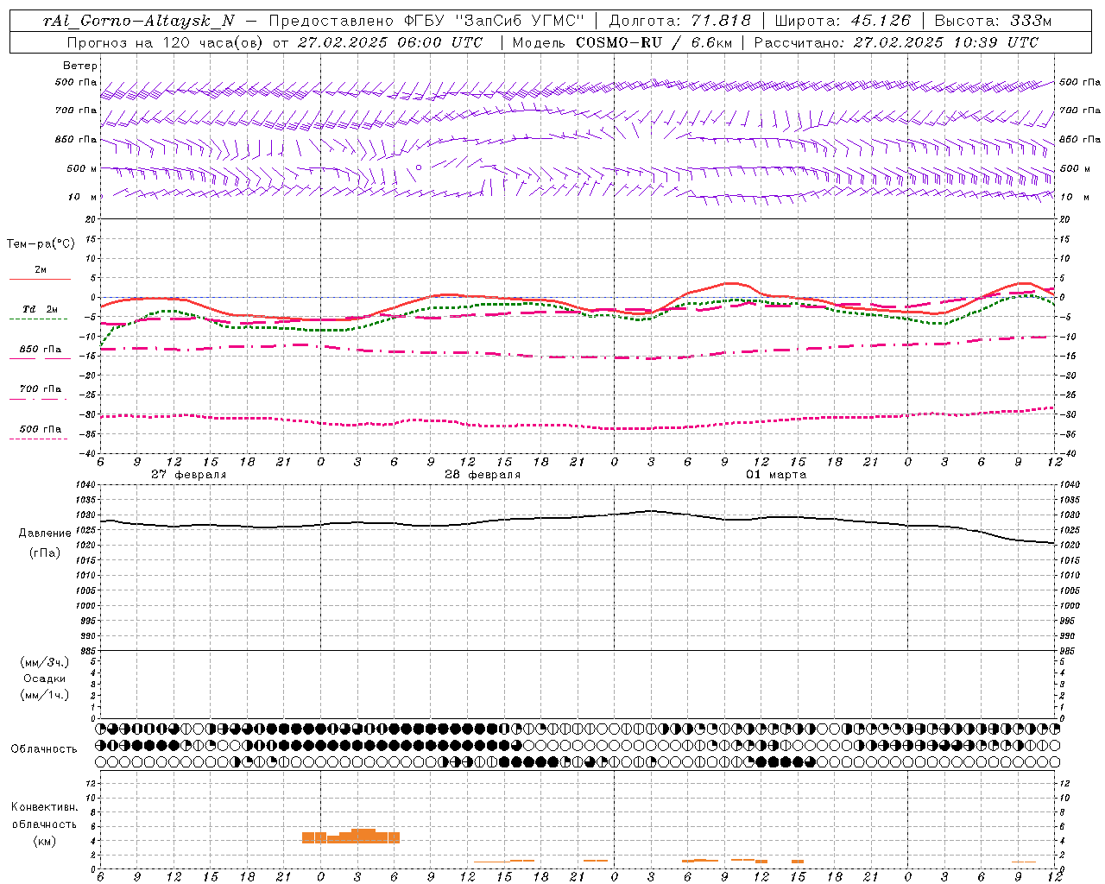Click the 27 февраля date label
The image size is (1105, 884).
point(188,475)
